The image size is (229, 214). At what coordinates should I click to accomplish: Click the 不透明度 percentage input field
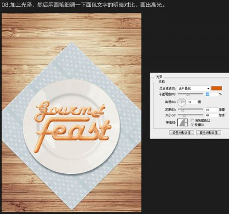pos(212,94)
